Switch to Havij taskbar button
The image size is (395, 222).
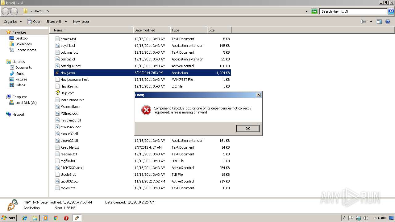point(77,218)
